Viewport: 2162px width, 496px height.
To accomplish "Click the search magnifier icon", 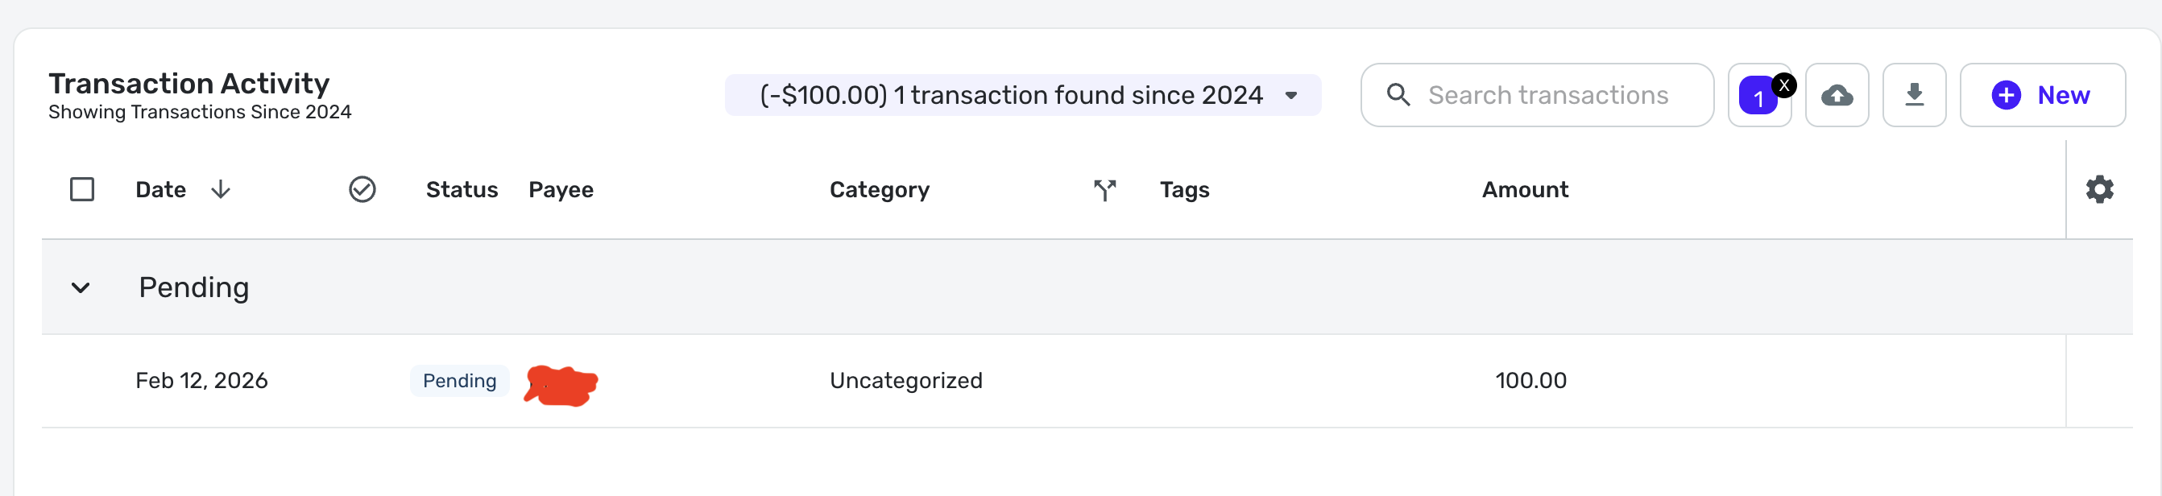I will pos(1398,95).
